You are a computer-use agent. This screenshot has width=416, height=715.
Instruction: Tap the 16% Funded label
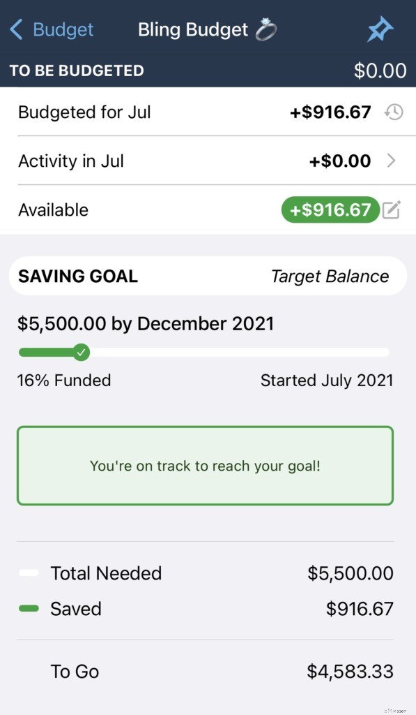63,380
